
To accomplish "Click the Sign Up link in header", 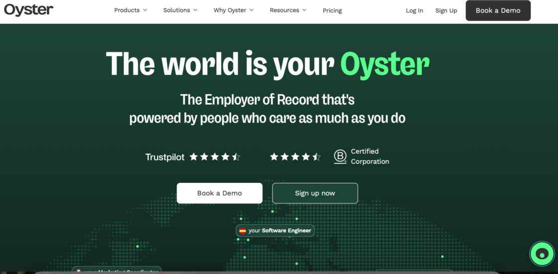I will pos(446,10).
